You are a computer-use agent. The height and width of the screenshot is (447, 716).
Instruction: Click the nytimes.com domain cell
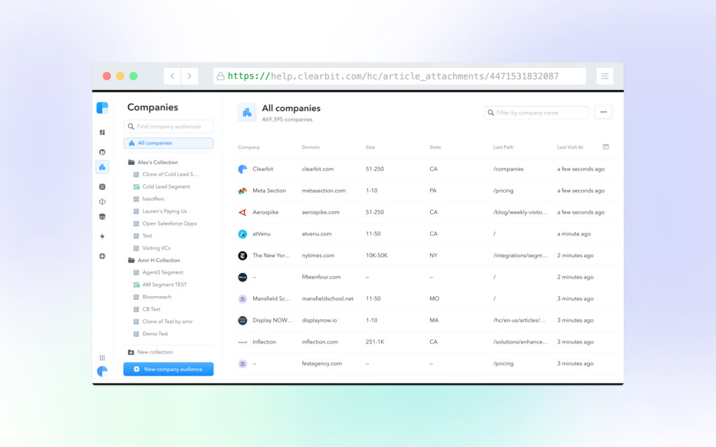click(318, 256)
